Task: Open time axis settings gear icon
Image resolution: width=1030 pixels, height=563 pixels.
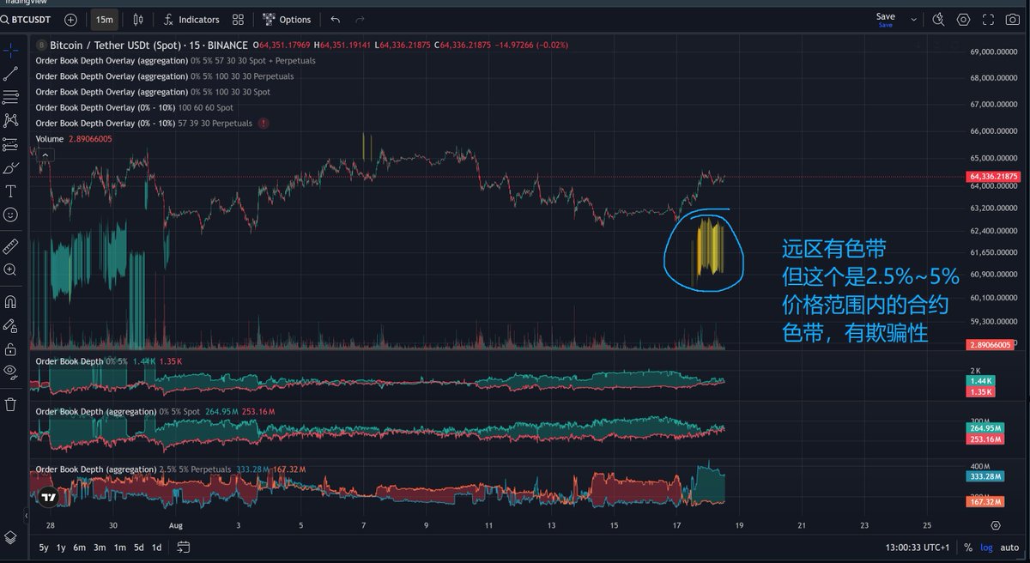Action: (996, 524)
